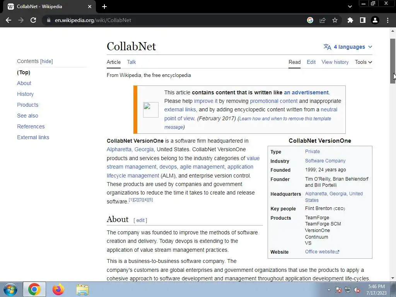The image size is (396, 297).
Task: Open the Tools dropdown menu
Action: [x=364, y=62]
